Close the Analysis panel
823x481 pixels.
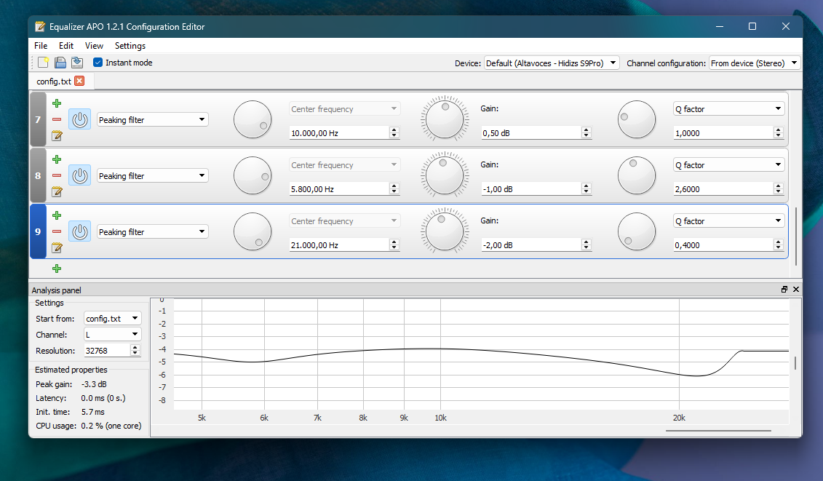pos(795,290)
